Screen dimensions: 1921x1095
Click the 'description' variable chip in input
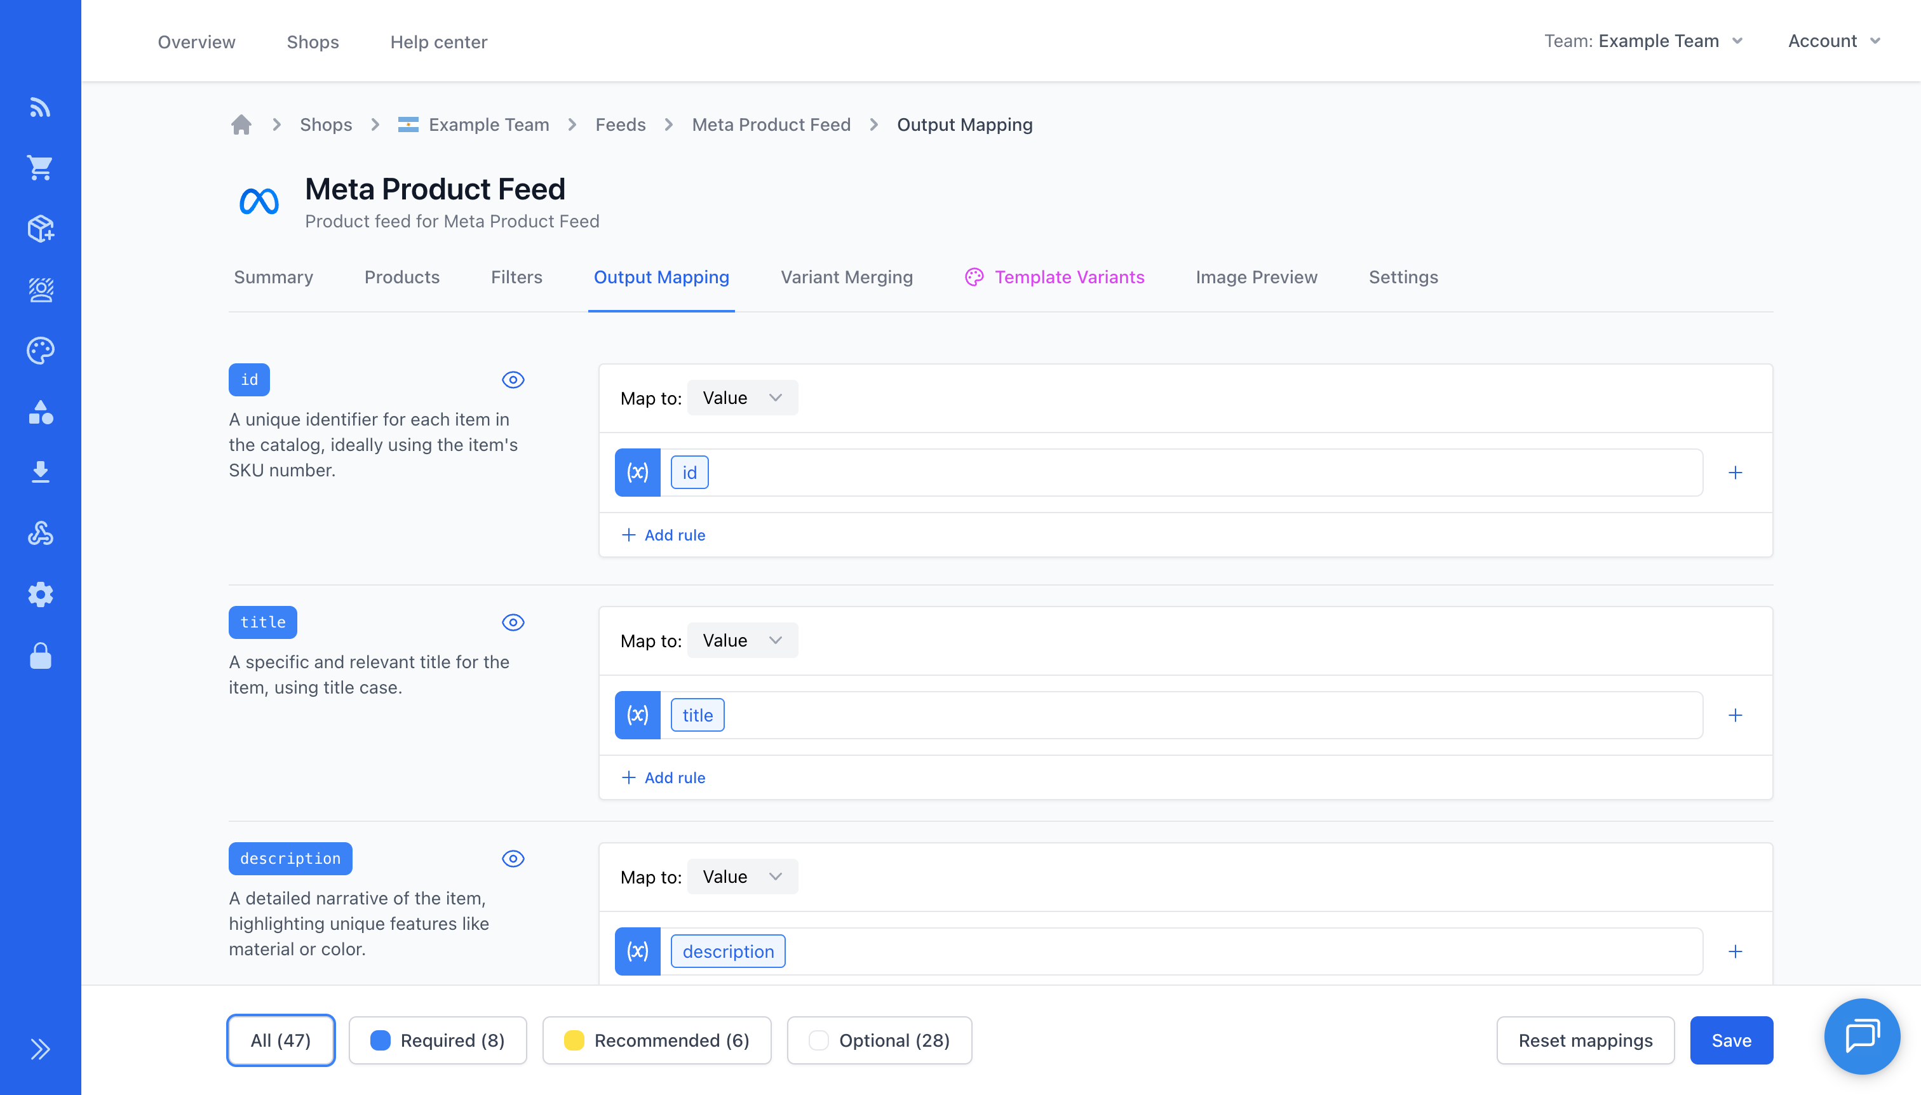click(728, 951)
